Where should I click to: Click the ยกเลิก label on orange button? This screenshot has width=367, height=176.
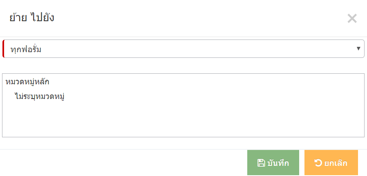(x=336, y=163)
